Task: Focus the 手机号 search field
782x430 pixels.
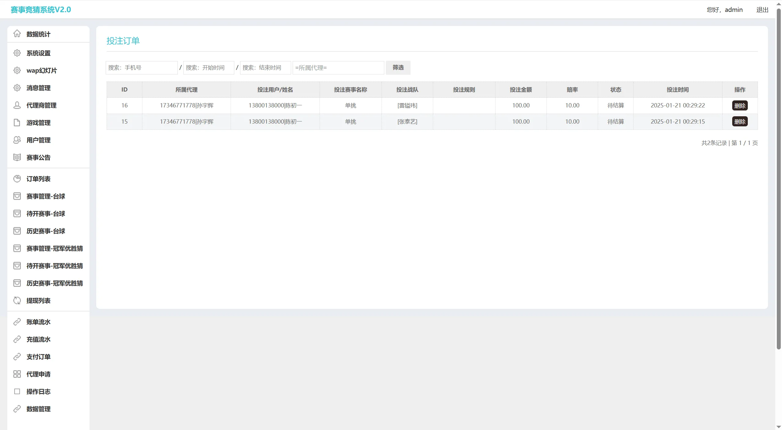Action: coord(141,68)
